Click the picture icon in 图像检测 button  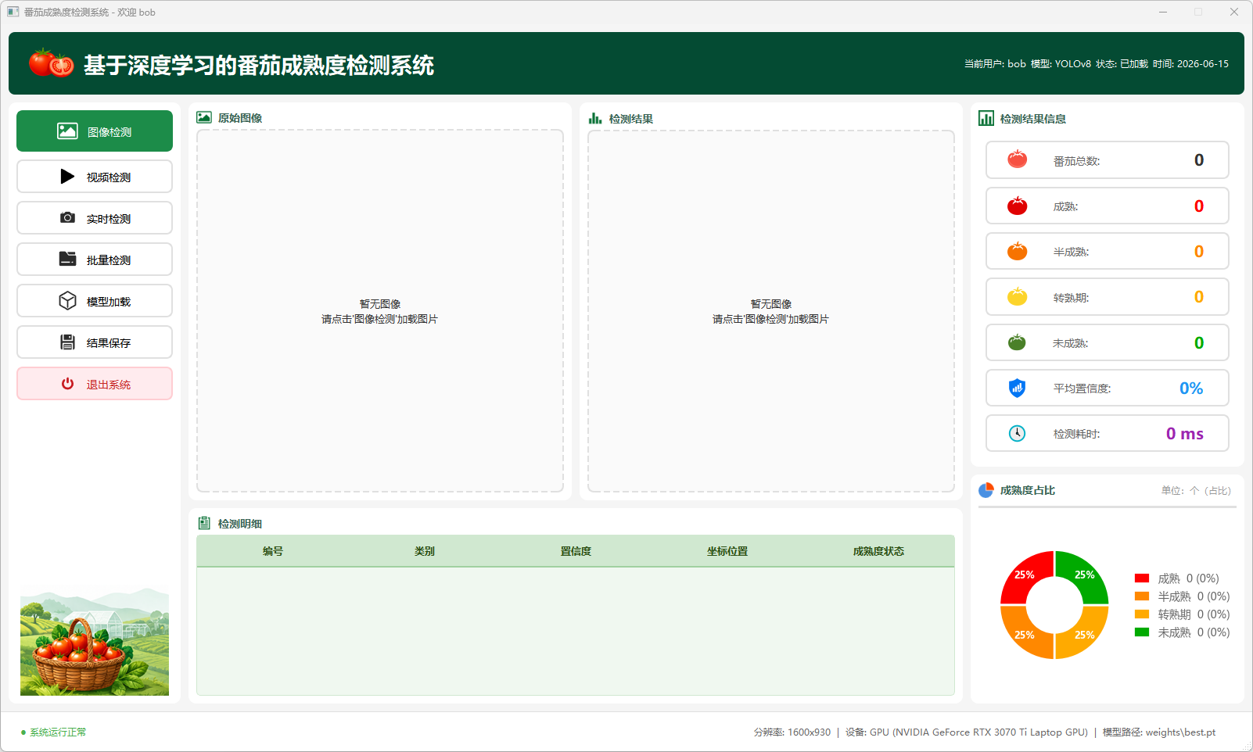click(67, 131)
